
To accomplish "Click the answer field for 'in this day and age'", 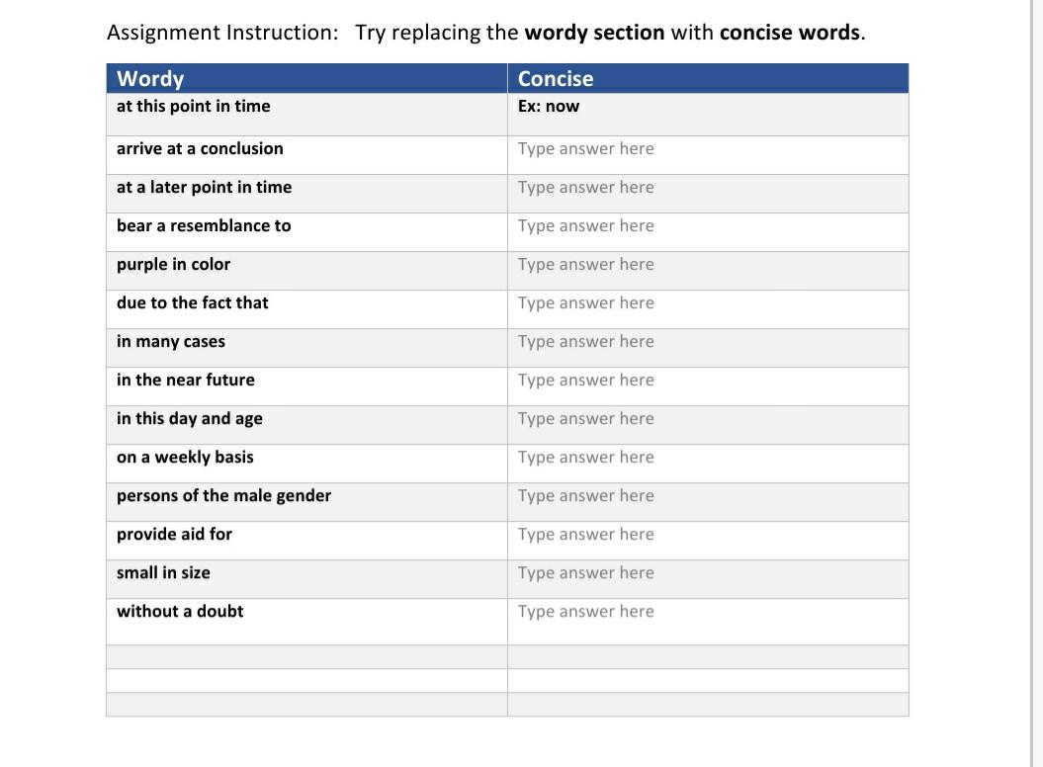I will (x=708, y=425).
